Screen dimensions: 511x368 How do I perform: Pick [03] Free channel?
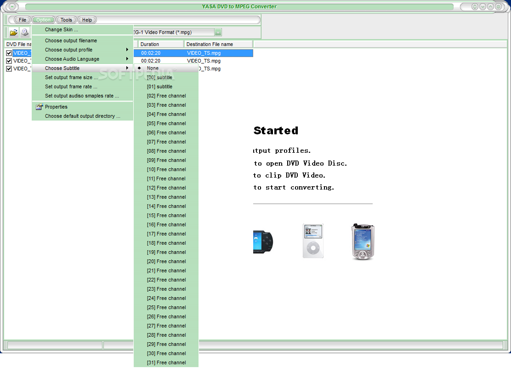[x=166, y=105]
